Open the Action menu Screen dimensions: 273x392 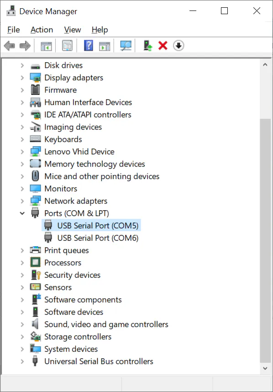pos(42,30)
